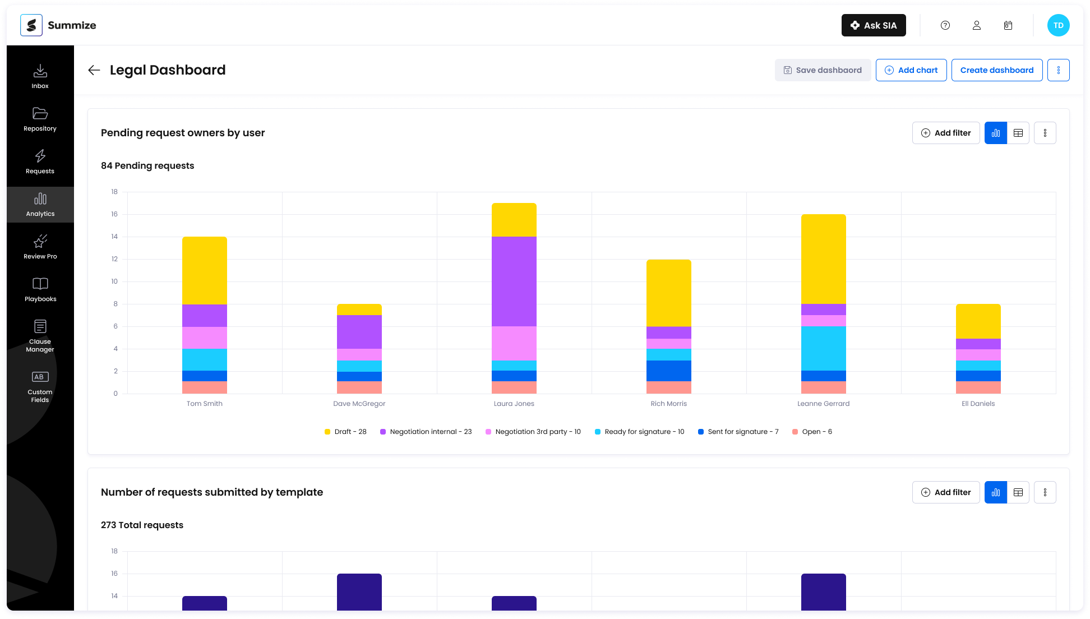
Task: Click the Create dashboard button
Action: 997,70
